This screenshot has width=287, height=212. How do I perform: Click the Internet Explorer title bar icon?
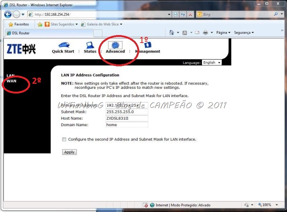[6, 5]
